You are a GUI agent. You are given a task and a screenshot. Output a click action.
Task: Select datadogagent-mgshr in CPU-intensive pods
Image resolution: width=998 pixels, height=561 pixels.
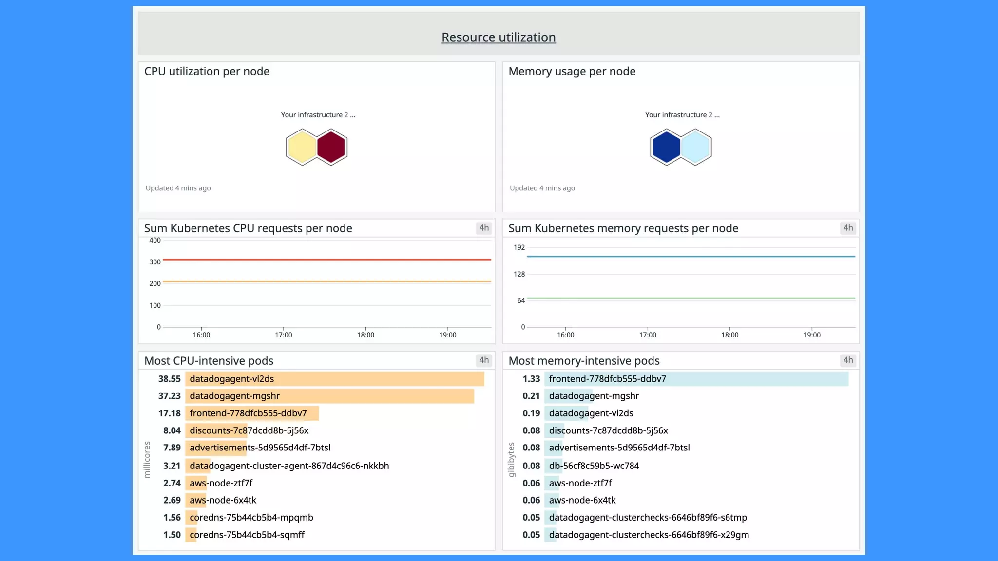pos(234,396)
